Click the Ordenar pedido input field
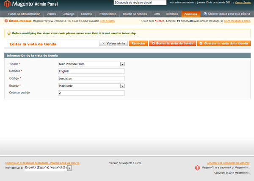The height and width of the screenshot is (181, 254). pos(91,93)
